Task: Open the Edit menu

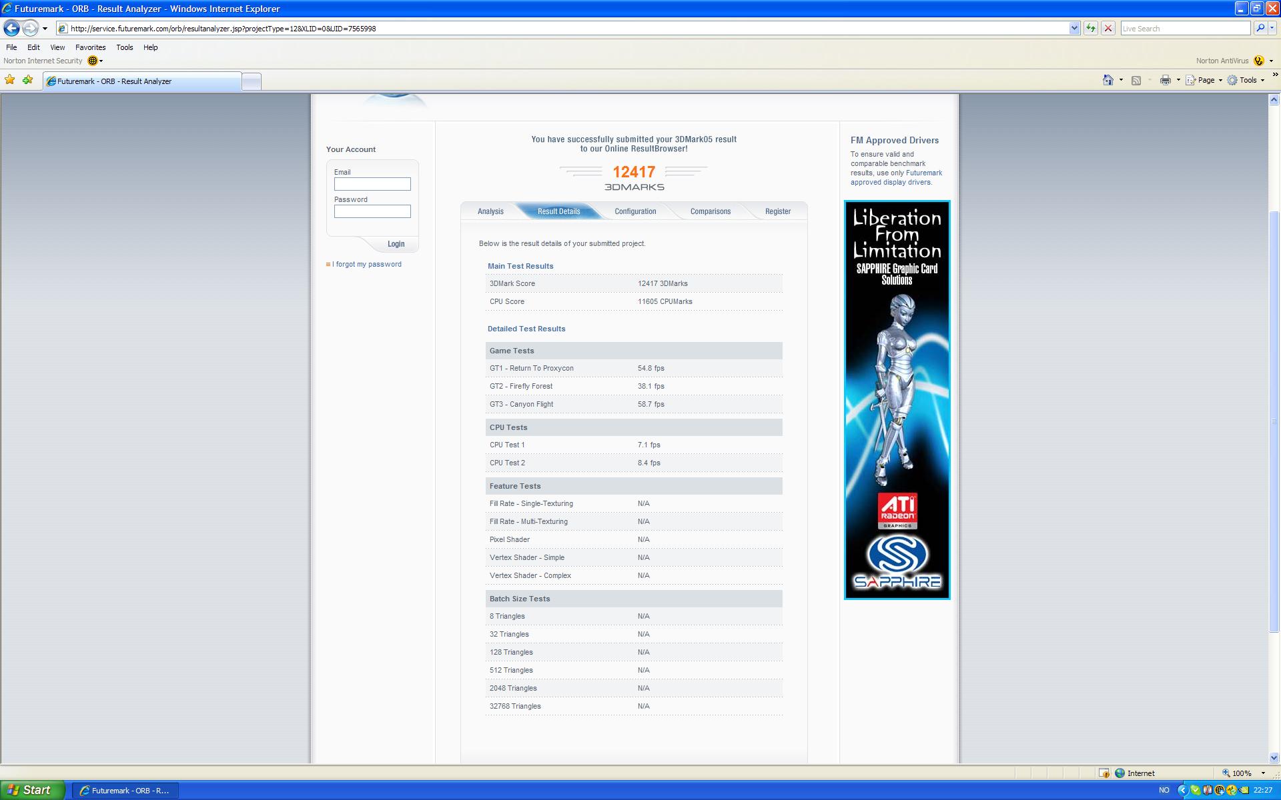Action: coord(33,47)
